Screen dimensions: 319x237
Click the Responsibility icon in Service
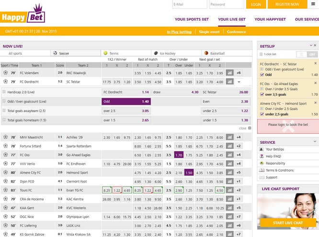pos(262,163)
